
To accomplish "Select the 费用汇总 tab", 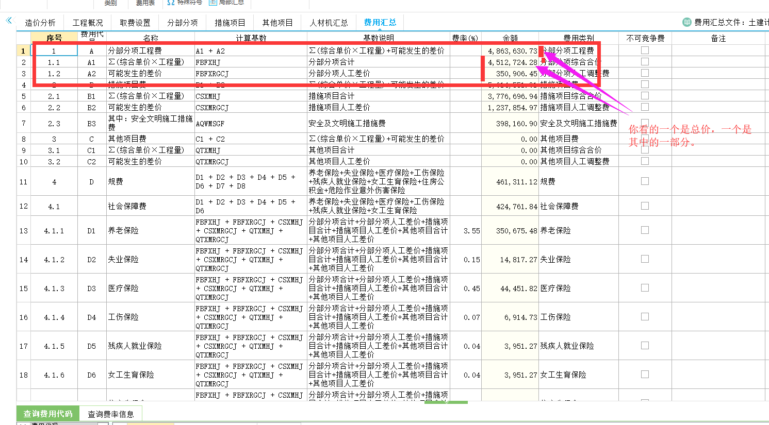I will [x=380, y=23].
